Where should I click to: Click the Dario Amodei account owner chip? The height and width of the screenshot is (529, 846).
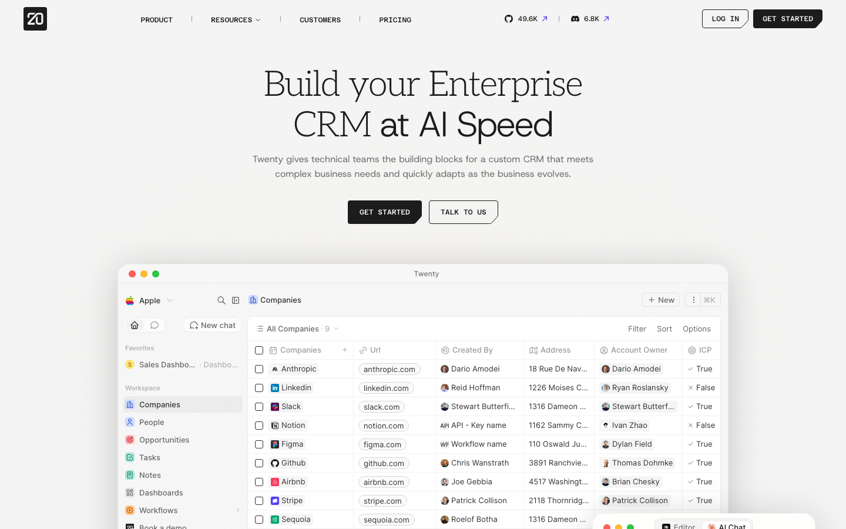point(632,369)
